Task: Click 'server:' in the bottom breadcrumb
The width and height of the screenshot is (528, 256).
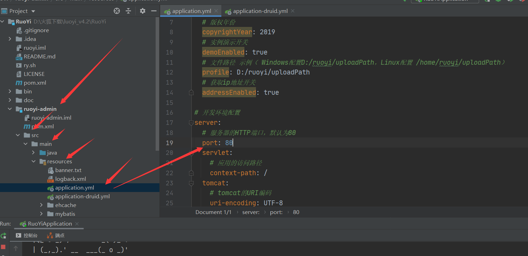Action: tap(251, 212)
